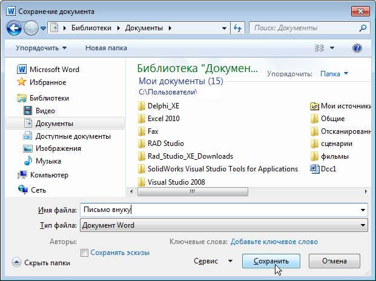Viewport: 376px width, 281px height.
Task: Open Избранное favorites star item
Action: [x=47, y=82]
